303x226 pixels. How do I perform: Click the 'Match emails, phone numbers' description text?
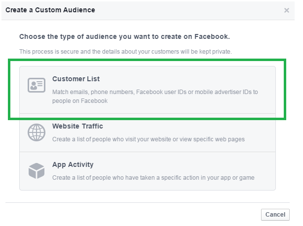(x=155, y=96)
